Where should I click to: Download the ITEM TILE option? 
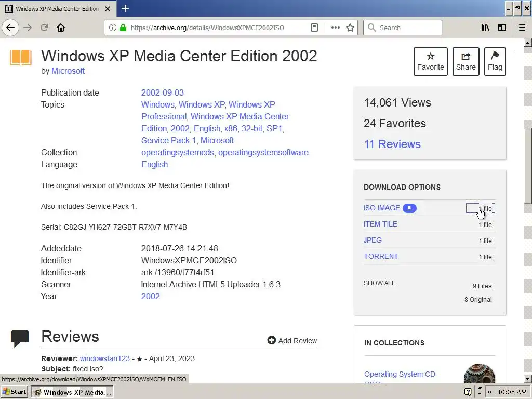(x=380, y=224)
